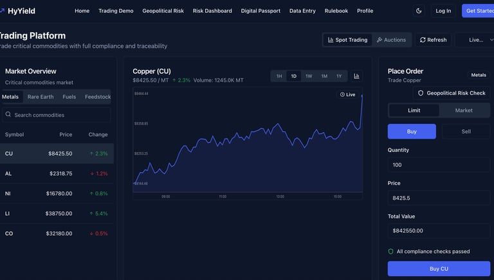Click the Get Started button
494x280 pixels.
tap(478, 11)
